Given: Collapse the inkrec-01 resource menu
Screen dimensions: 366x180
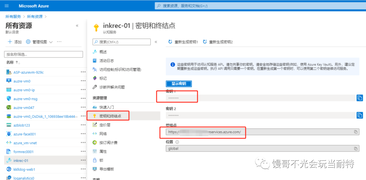Looking at the screenshot, I should coord(156,42).
